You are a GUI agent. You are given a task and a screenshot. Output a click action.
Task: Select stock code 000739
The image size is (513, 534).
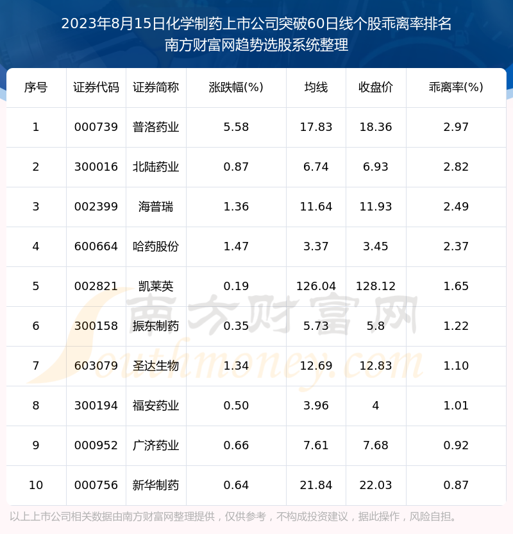[96, 127]
